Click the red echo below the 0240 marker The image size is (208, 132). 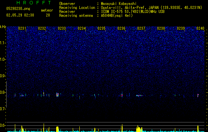[x=198, y=95]
